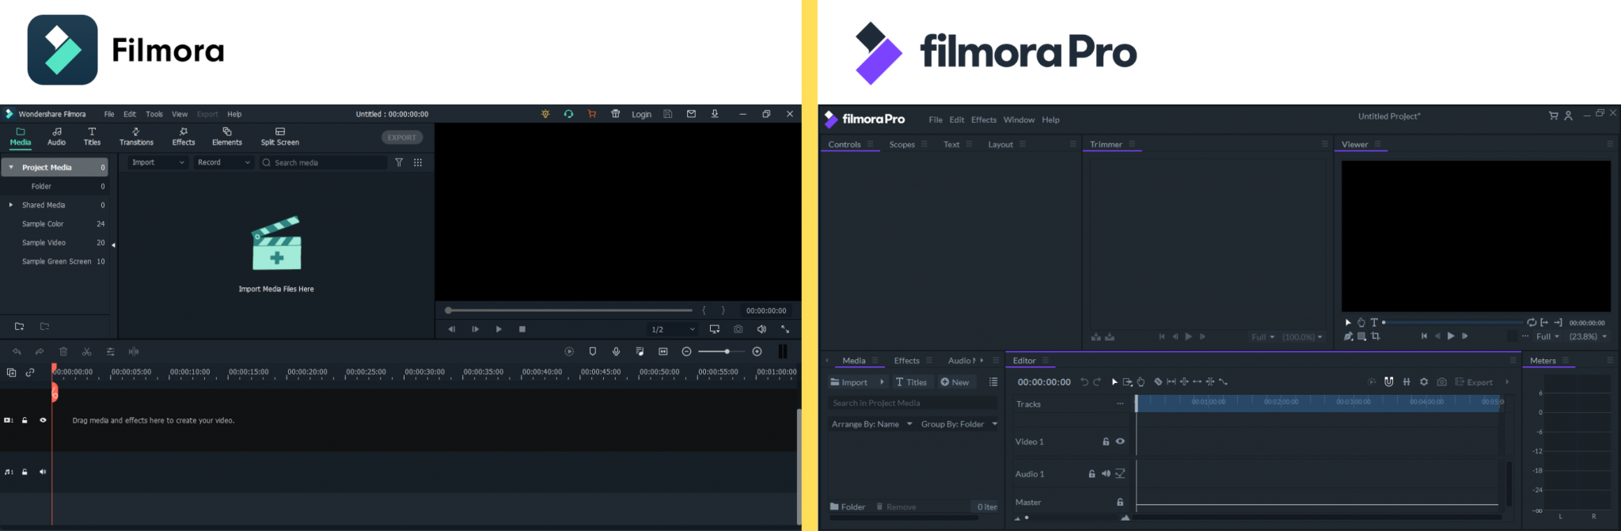
Task: Open the Split Screen tab in Filmora
Action: 280,136
